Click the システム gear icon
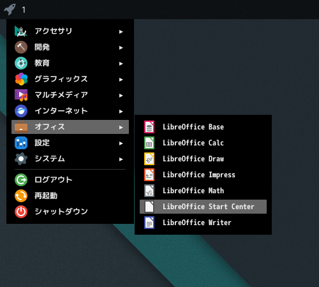This screenshot has width=319, height=287. [21, 159]
